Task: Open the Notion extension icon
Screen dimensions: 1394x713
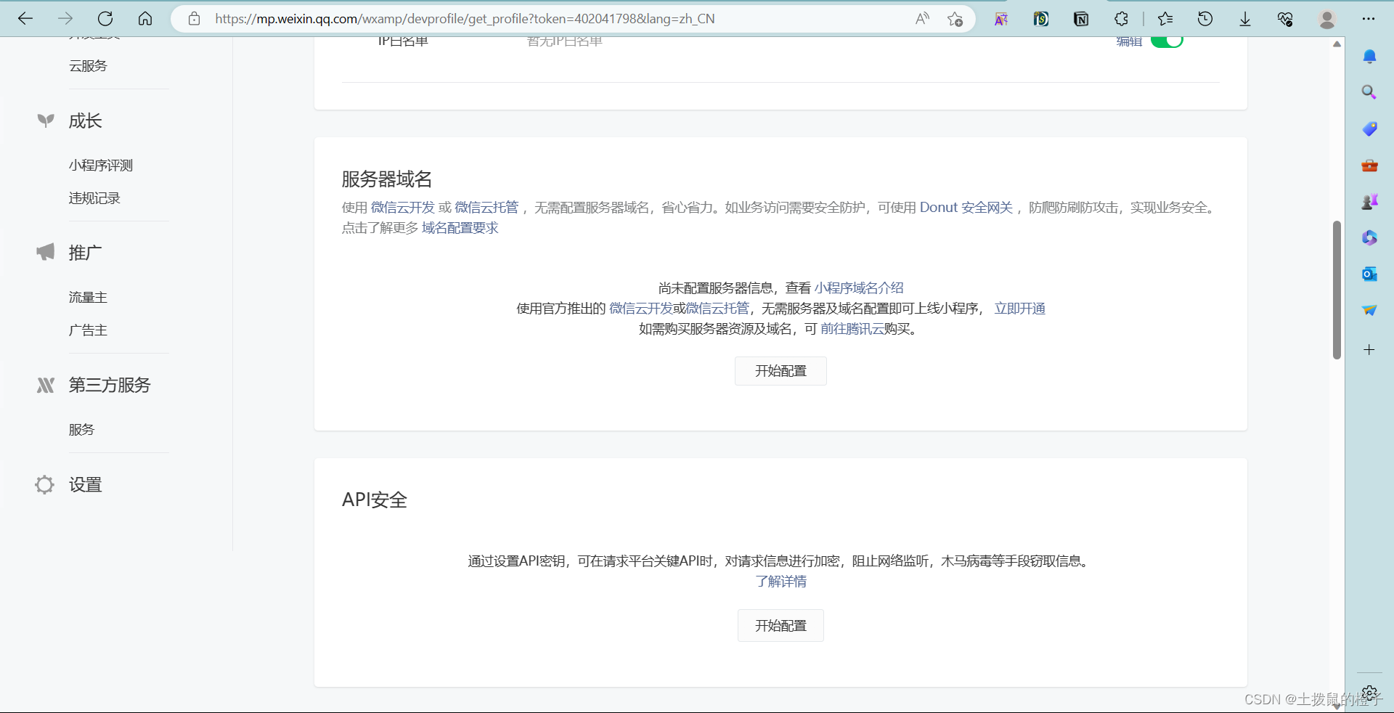Action: (1081, 19)
